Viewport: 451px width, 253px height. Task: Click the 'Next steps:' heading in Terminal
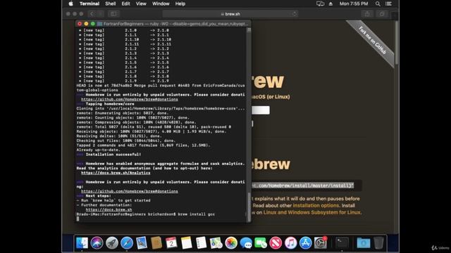(x=99, y=196)
